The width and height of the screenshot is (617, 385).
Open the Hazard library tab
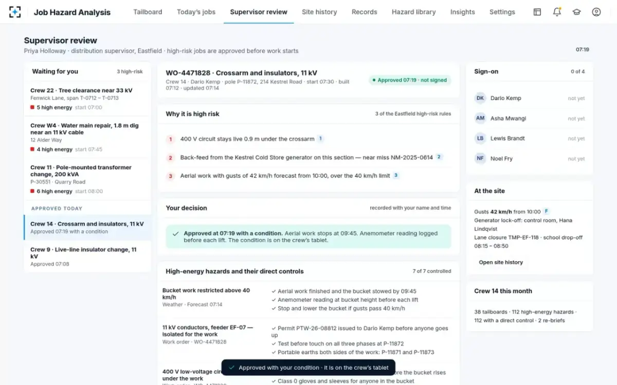click(413, 12)
